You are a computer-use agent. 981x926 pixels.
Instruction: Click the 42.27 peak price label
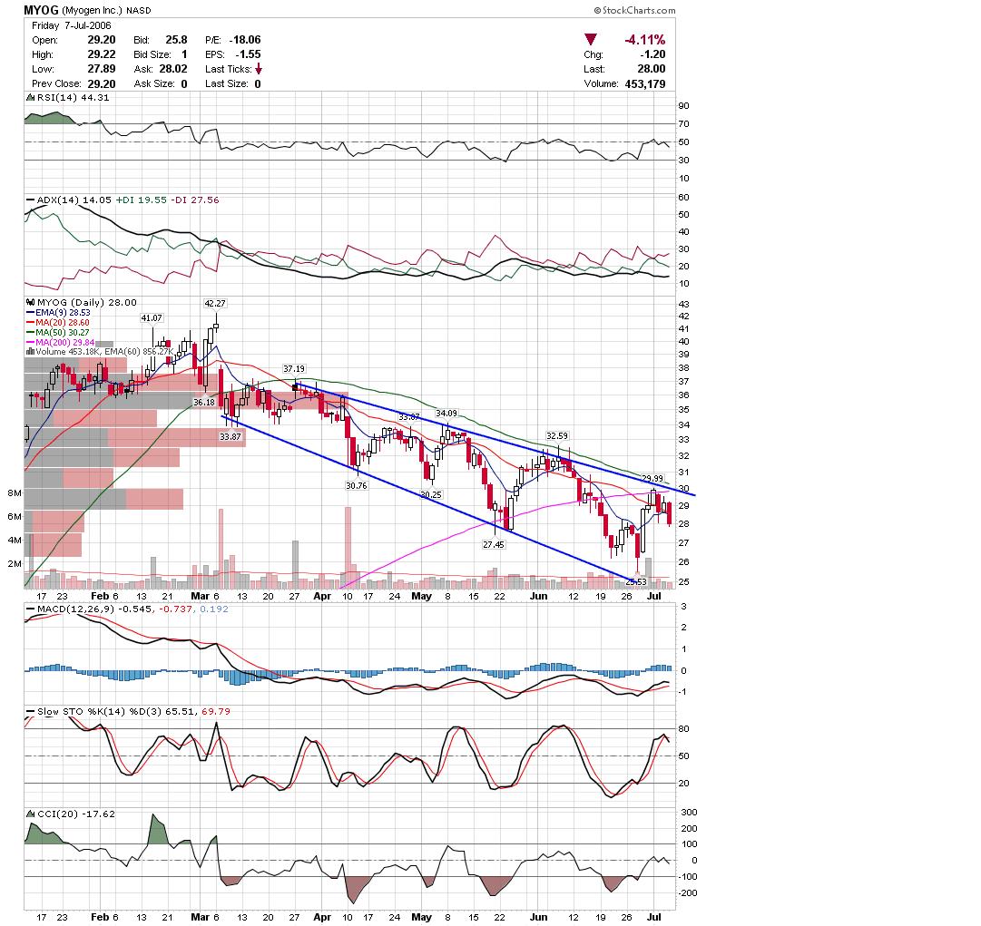pyautogui.click(x=214, y=303)
